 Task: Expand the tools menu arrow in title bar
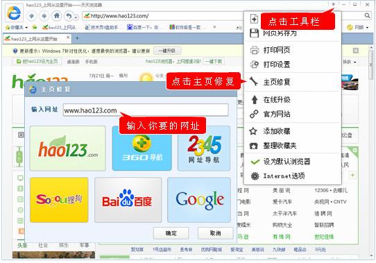tap(334, 4)
